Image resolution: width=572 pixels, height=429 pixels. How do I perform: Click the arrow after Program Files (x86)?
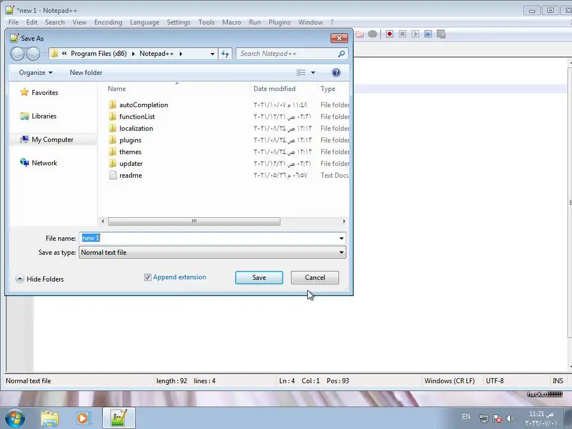(133, 54)
